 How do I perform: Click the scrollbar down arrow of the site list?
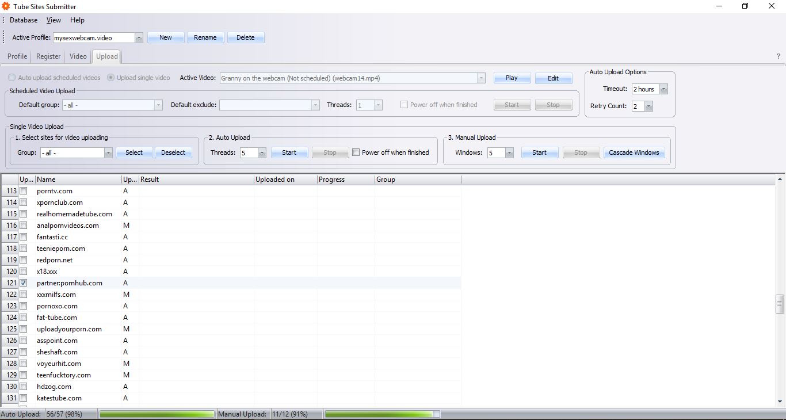pyautogui.click(x=780, y=401)
